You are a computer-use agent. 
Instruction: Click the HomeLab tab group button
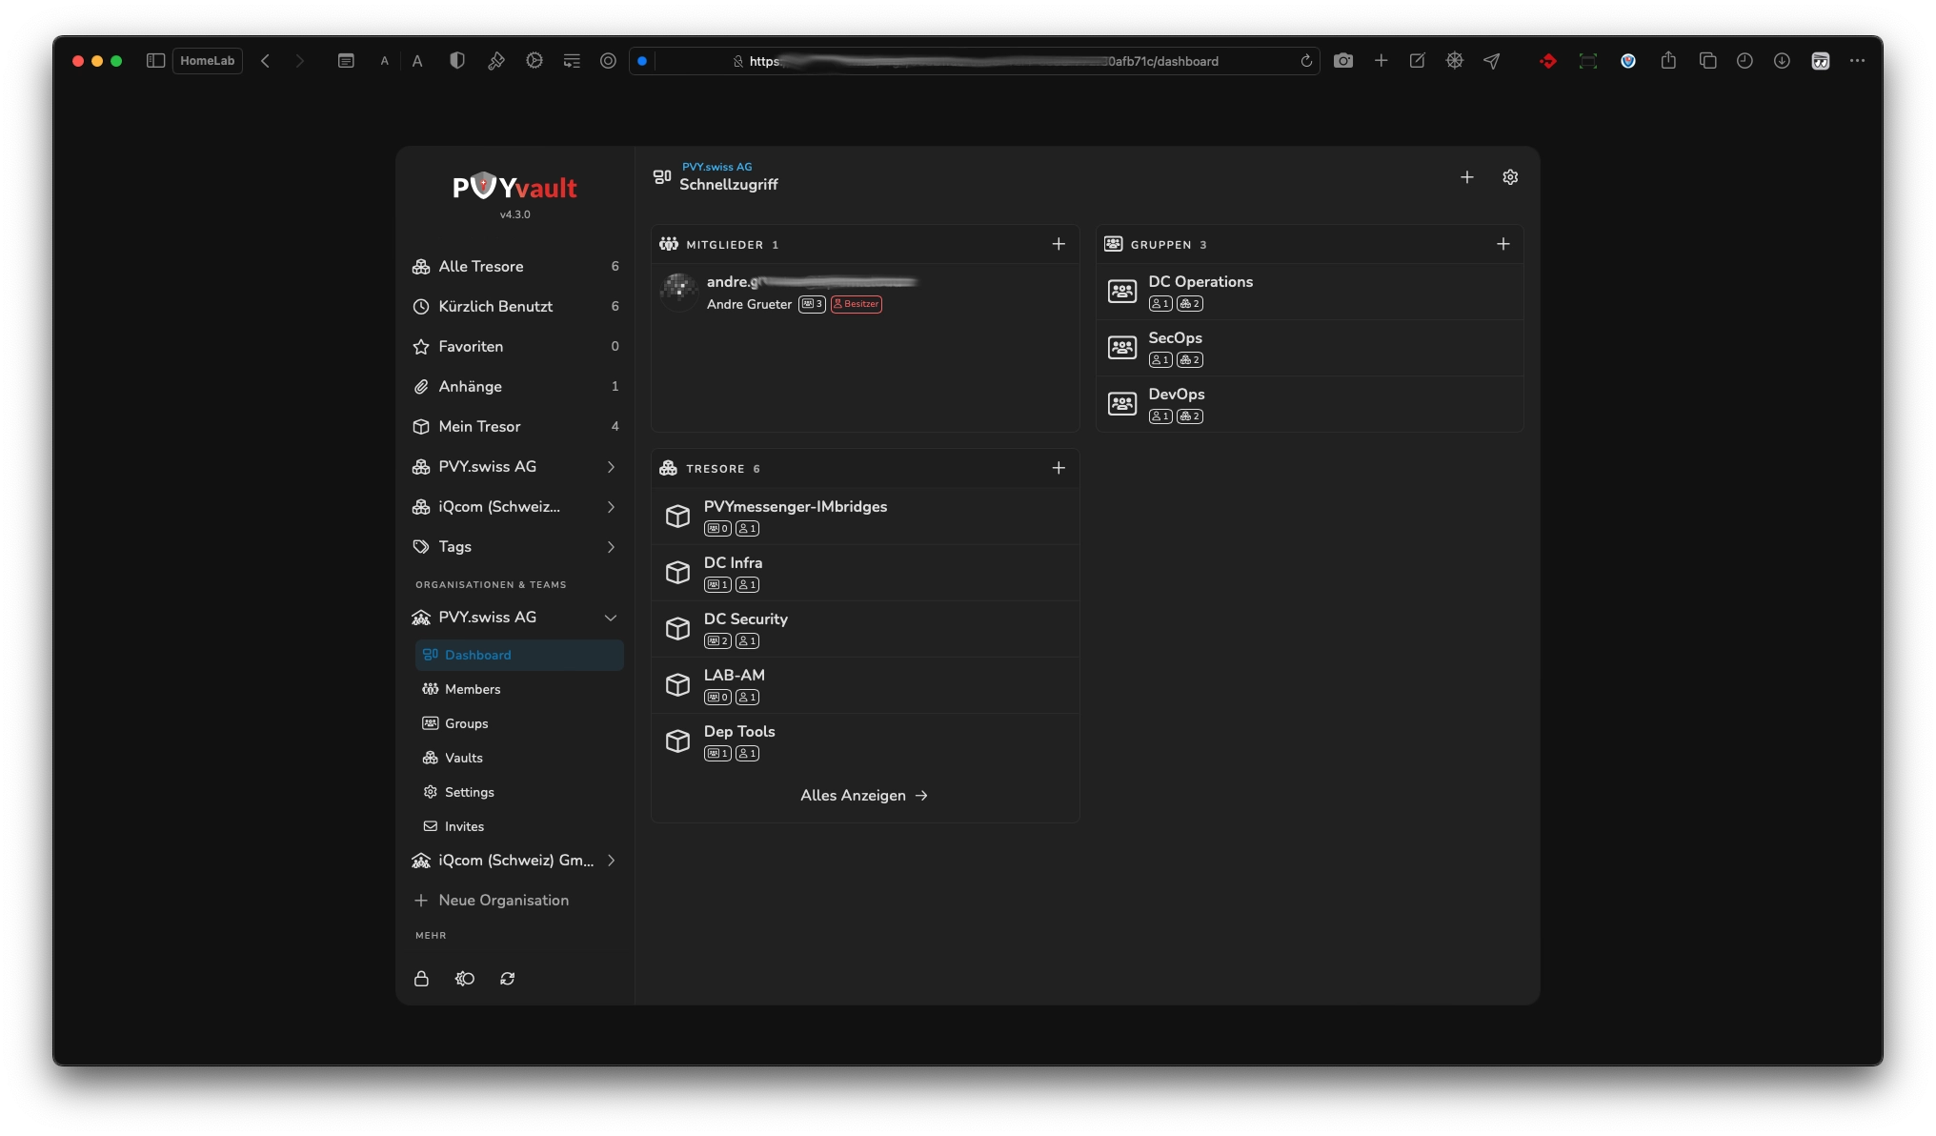[x=208, y=61]
